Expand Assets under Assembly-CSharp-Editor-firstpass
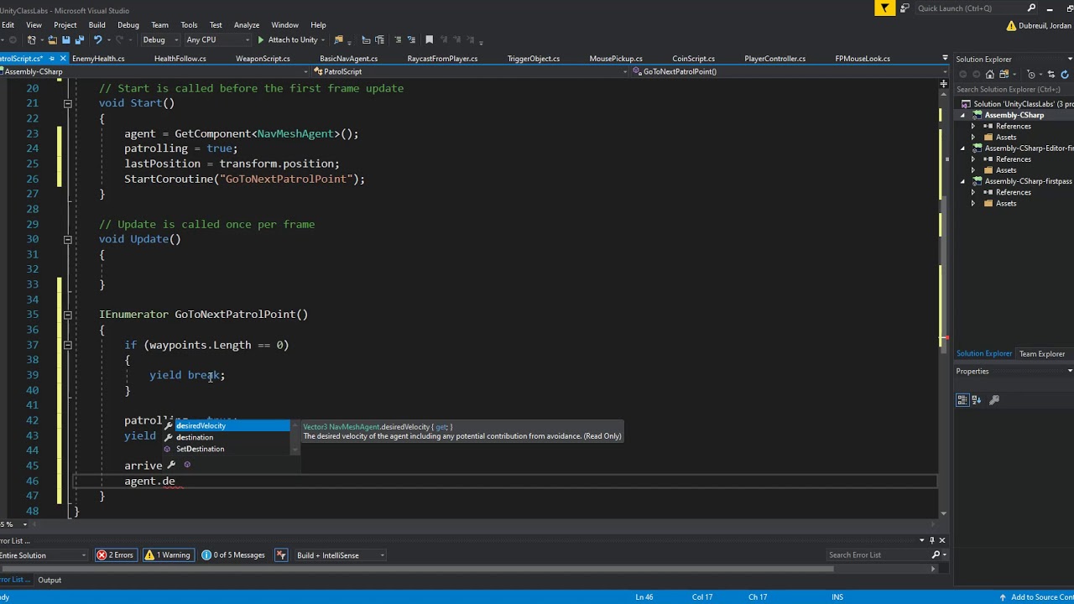 pyautogui.click(x=973, y=170)
